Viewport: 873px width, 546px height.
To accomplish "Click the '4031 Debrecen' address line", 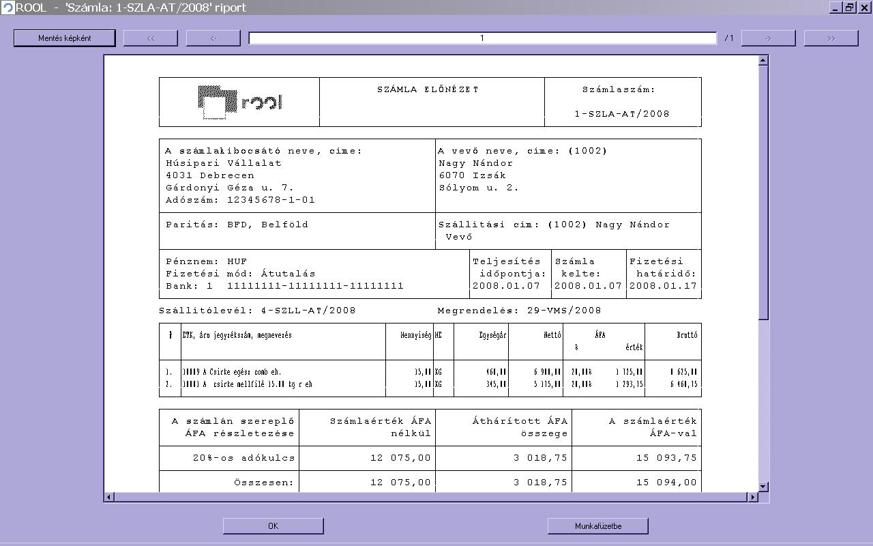I will 210,175.
